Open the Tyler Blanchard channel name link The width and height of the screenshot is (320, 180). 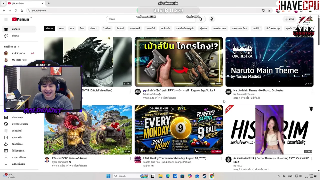60,162
